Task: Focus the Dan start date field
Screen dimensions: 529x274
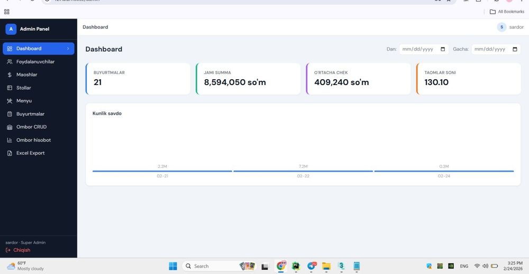Action: click(424, 49)
